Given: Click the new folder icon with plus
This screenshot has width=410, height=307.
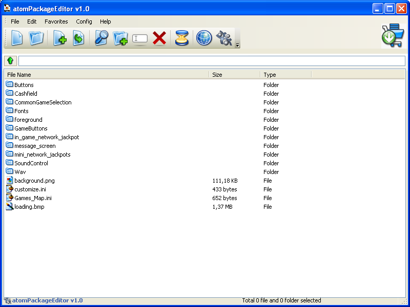Looking at the screenshot, I should click(120, 38).
